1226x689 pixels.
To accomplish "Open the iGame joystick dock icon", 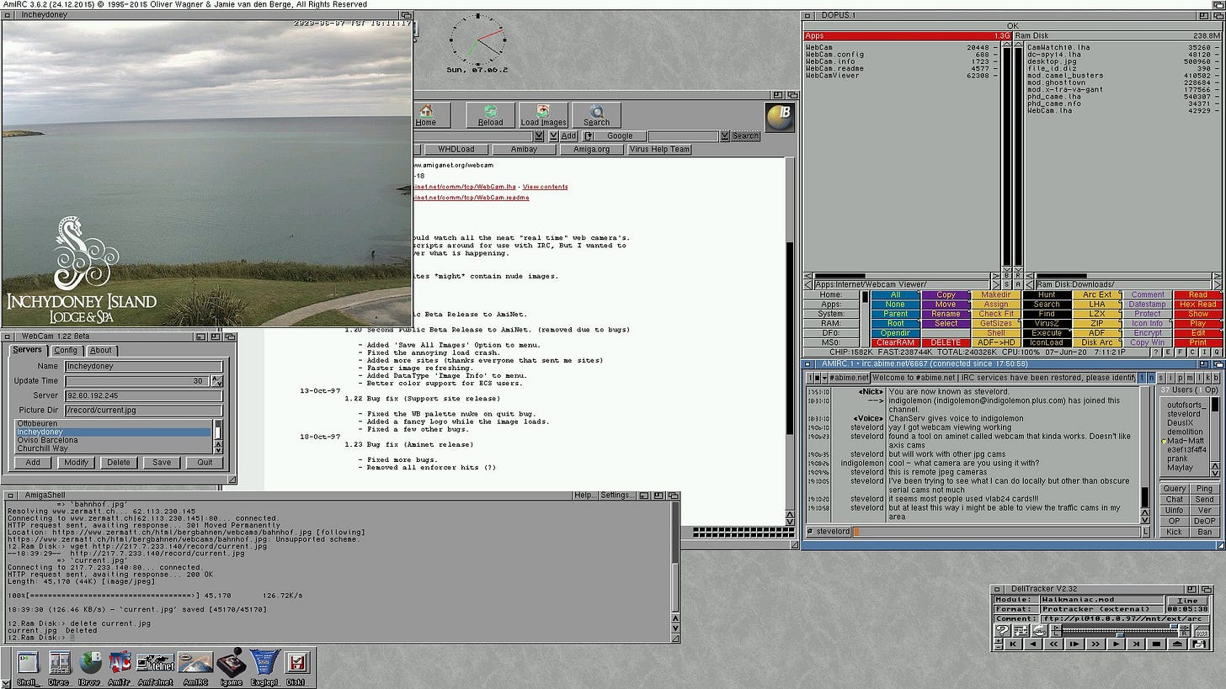I will pos(230,669).
